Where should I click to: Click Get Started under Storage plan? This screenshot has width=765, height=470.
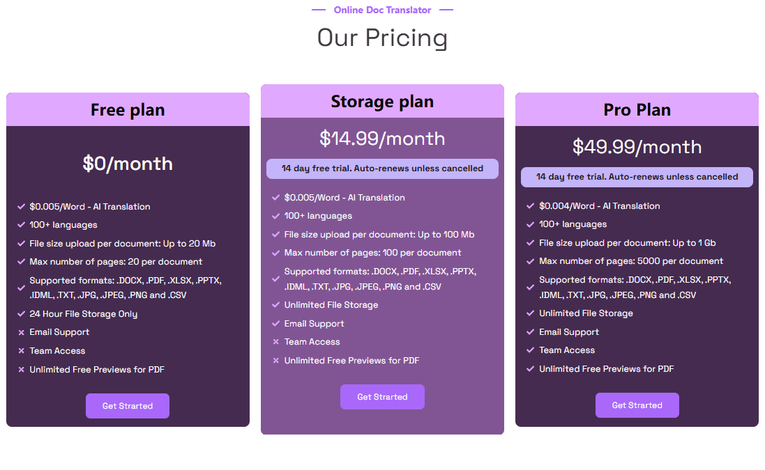[382, 397]
